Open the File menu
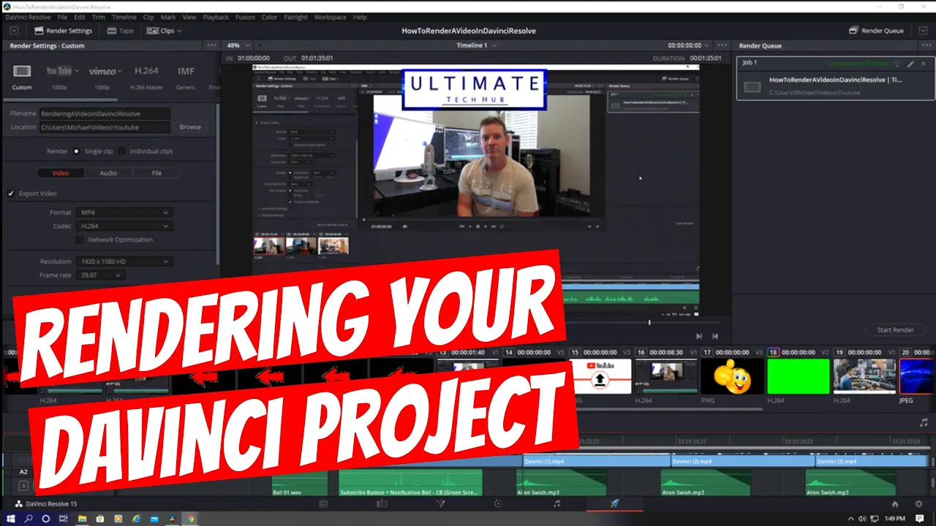 62,17
